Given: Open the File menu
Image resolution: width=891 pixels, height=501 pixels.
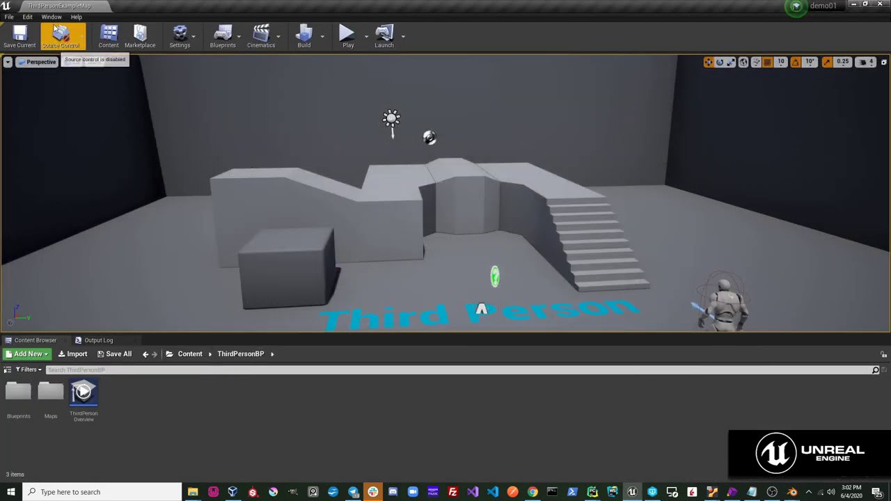Looking at the screenshot, I should pos(9,17).
